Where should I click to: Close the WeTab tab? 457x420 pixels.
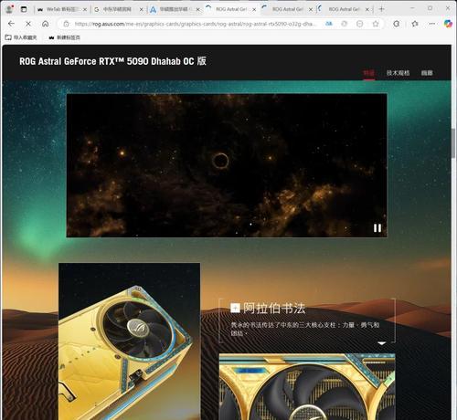pos(85,9)
